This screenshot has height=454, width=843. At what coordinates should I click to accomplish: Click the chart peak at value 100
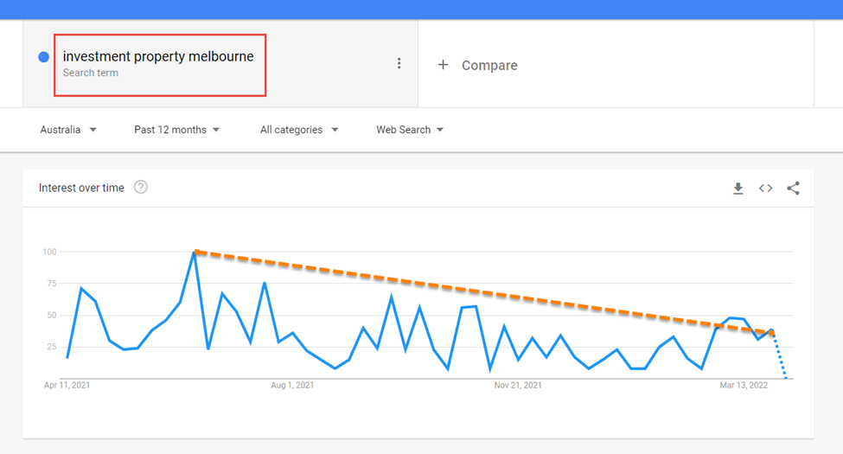point(194,251)
